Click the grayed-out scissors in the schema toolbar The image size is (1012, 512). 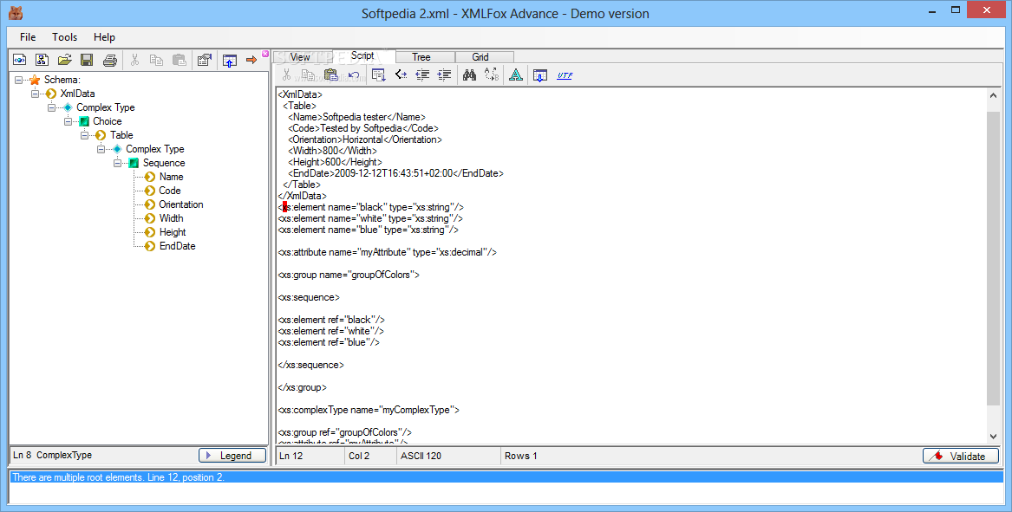click(x=135, y=60)
